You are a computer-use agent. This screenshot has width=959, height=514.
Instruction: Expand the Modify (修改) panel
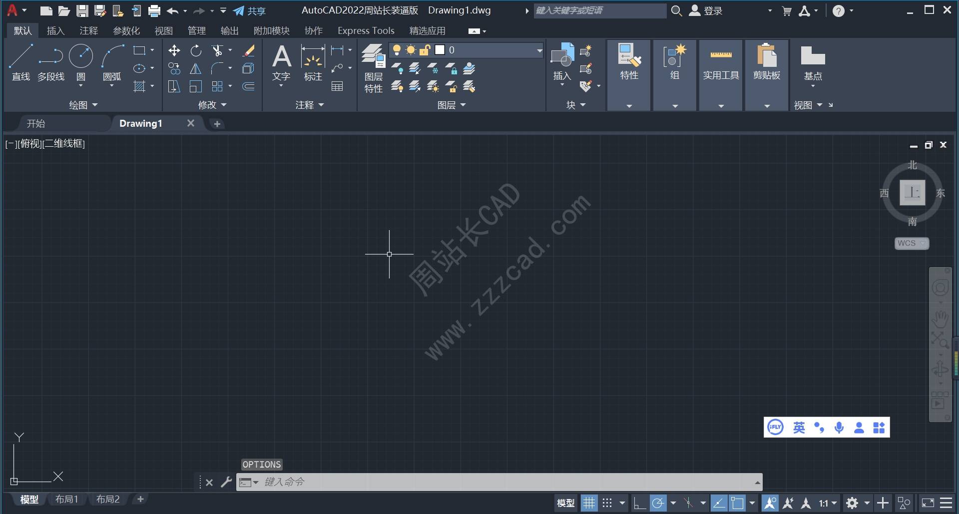coord(212,105)
